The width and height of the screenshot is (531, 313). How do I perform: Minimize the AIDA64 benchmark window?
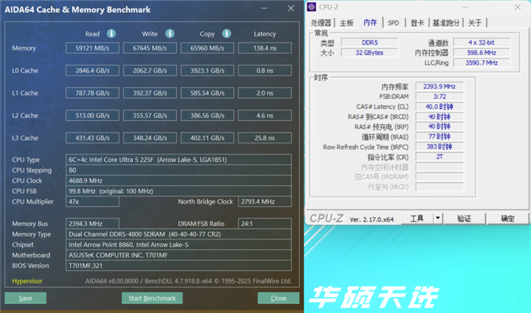[265, 8]
